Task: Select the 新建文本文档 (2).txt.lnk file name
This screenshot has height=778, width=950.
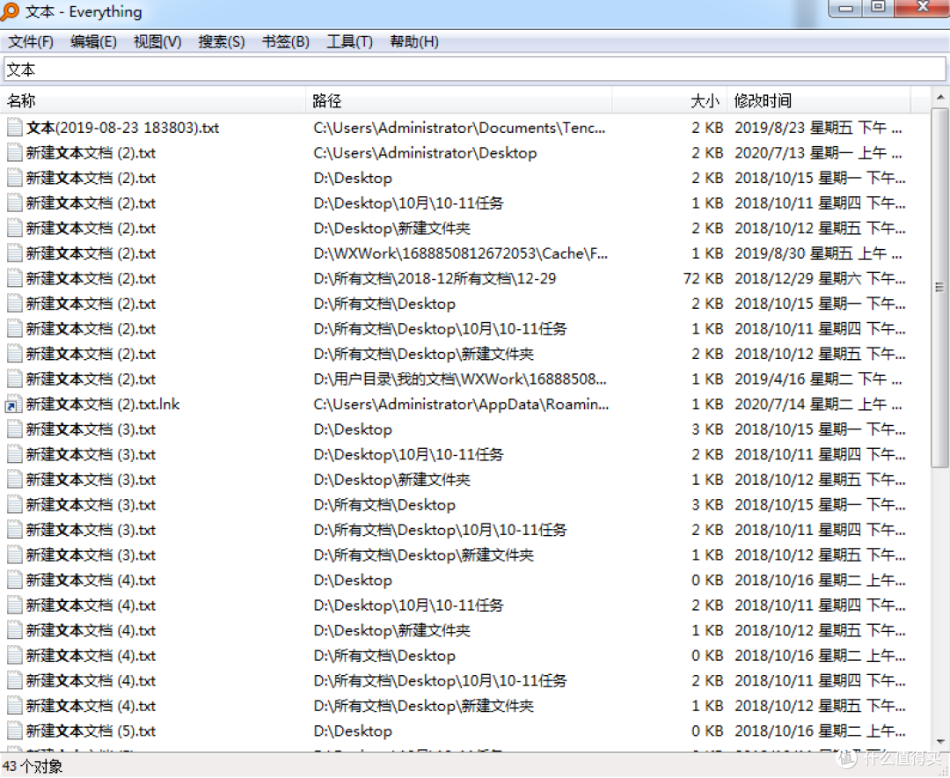Action: click(103, 405)
